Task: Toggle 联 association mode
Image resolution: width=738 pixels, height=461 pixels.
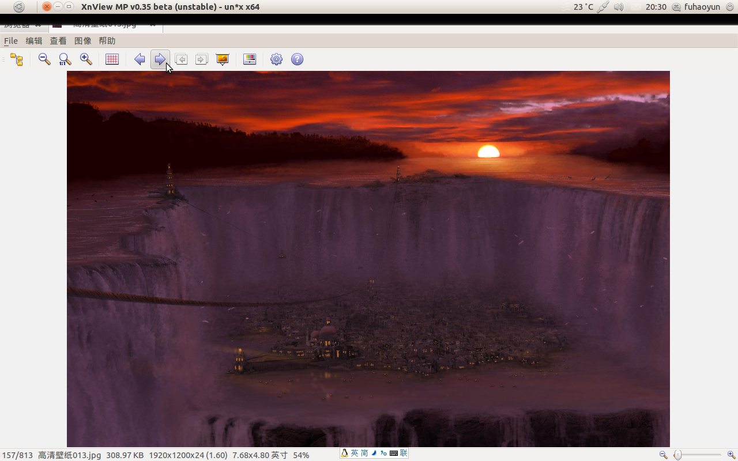Action: 404,454
